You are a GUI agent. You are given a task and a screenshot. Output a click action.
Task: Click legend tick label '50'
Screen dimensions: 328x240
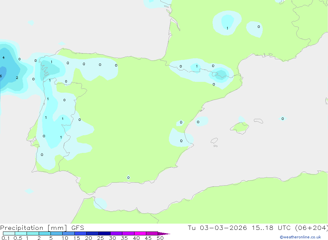tap(160, 238)
